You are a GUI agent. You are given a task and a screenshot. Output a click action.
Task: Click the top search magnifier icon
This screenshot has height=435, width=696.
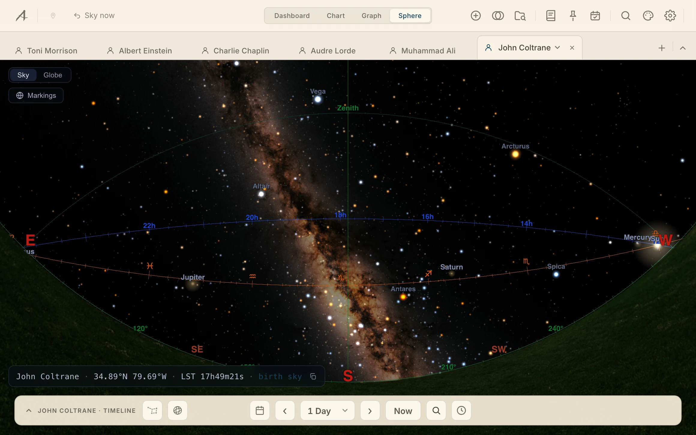coord(626,16)
